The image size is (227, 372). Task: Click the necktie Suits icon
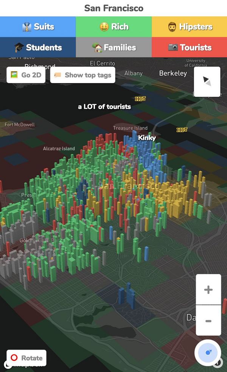pyautogui.click(x=27, y=27)
